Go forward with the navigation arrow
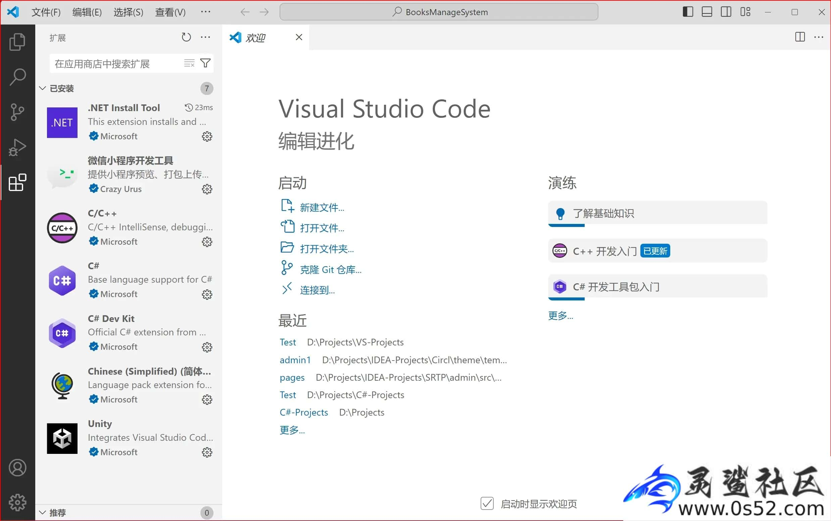Screen dimensions: 831x521 tap(264, 12)
